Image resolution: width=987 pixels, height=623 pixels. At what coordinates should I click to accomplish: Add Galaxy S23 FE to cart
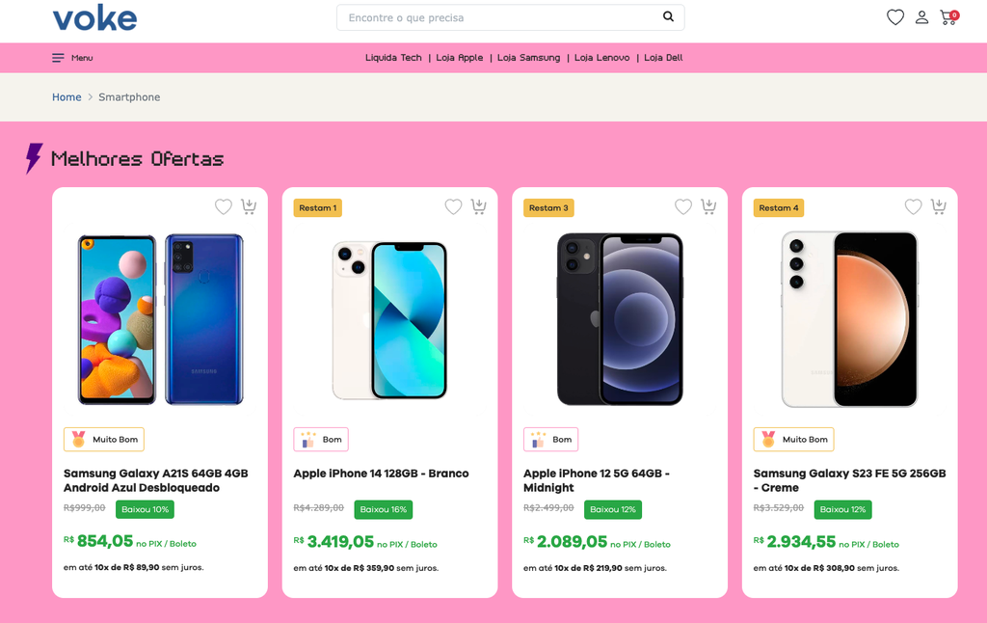[x=939, y=206]
